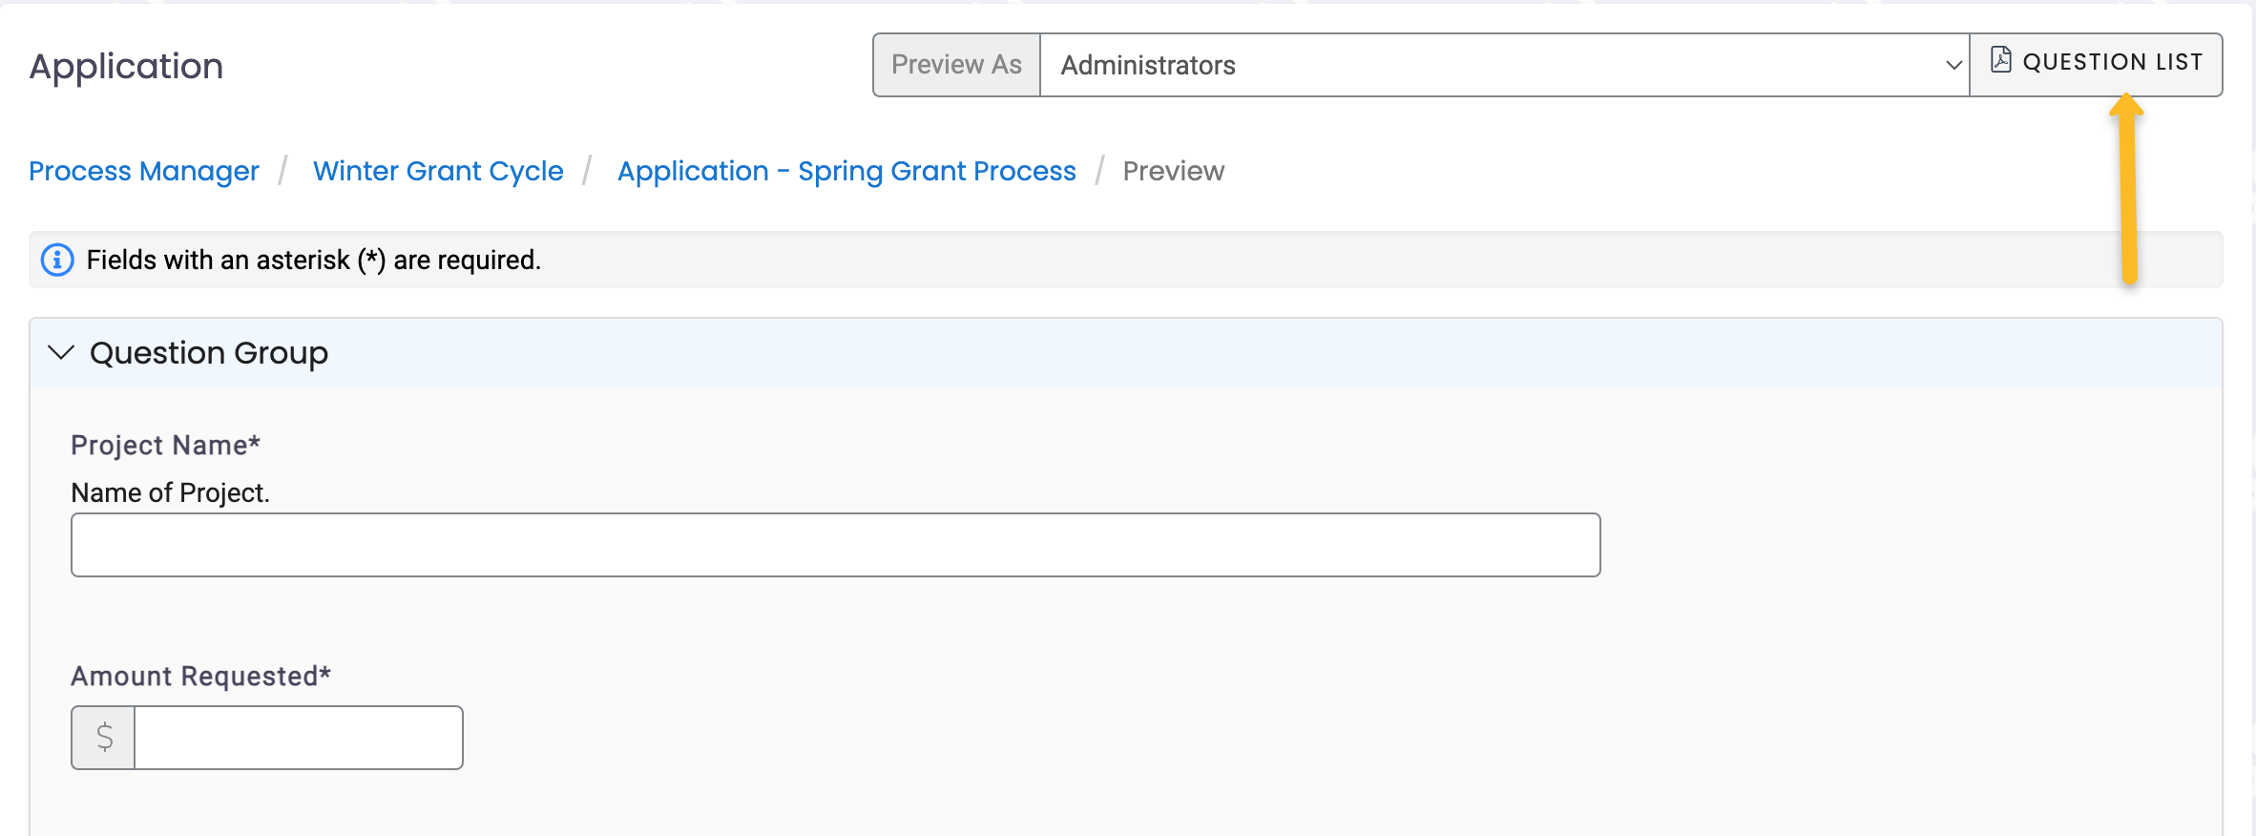Collapse the Question Group section using its chevron
This screenshot has height=836, width=2256.
[60, 352]
